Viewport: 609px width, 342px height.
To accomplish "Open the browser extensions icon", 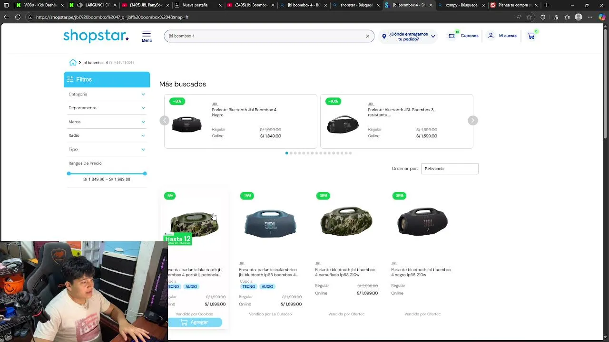I will (x=543, y=17).
